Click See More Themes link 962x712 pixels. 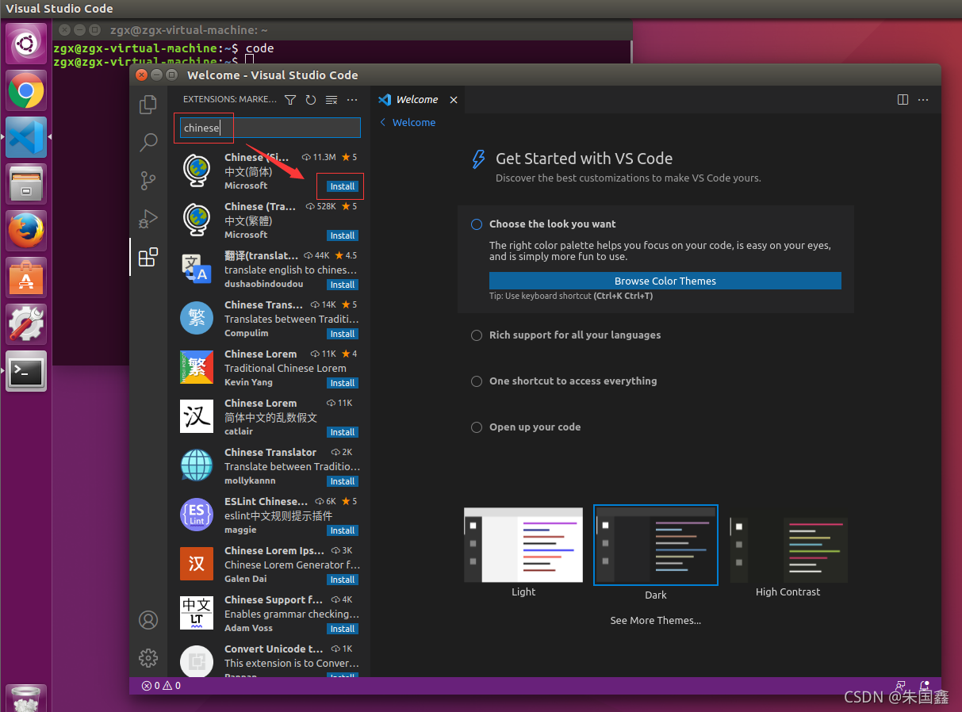click(x=656, y=621)
